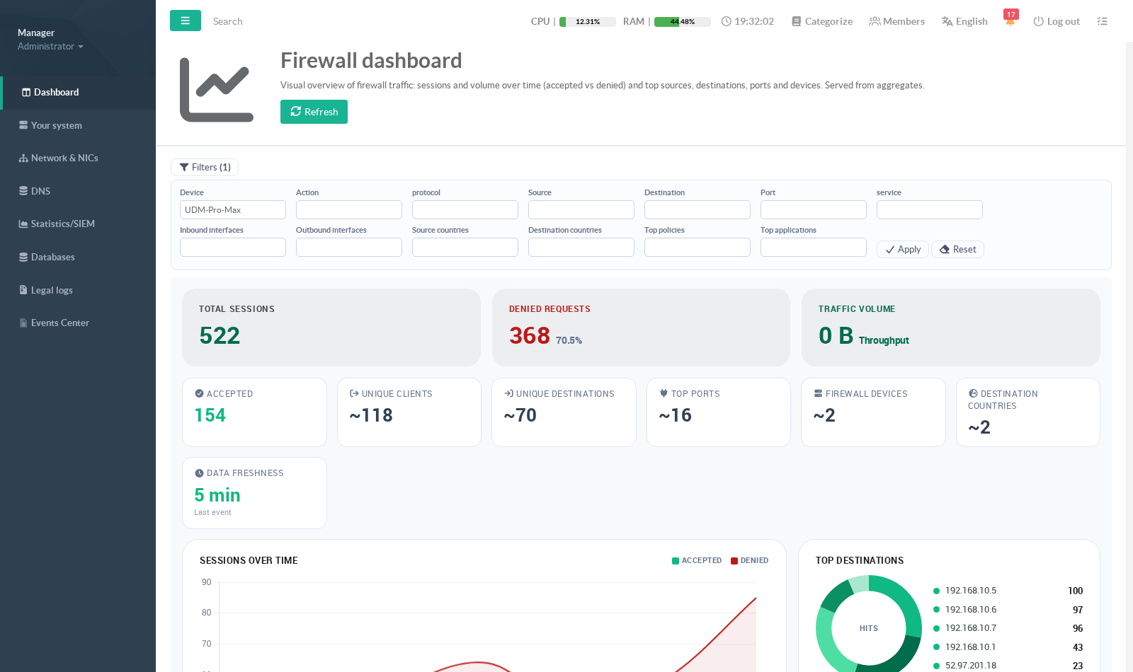Click the CPU usage progress bar

point(588,22)
